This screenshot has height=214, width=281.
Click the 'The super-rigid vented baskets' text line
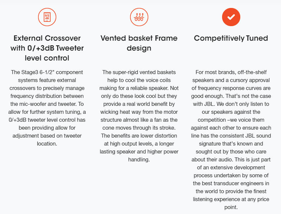point(139,72)
